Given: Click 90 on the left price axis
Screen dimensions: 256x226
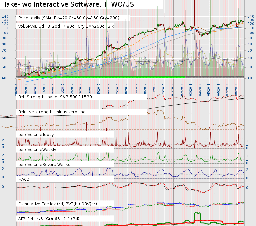Looking at the screenshot, I should (x=4, y=38).
